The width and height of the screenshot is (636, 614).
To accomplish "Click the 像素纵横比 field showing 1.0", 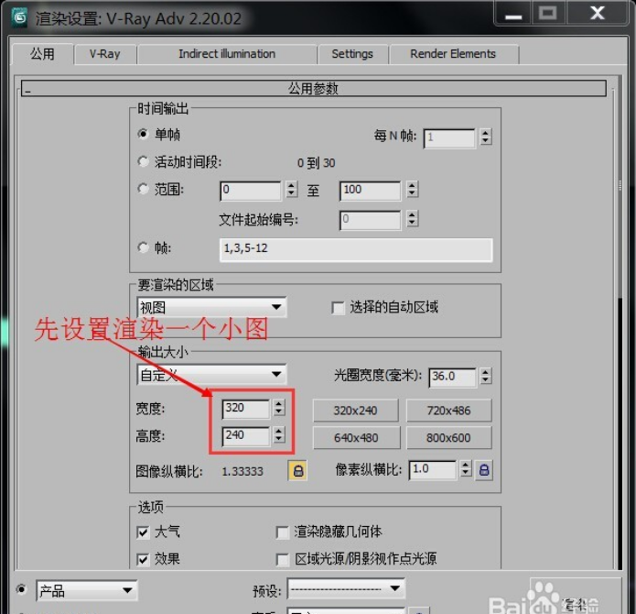I will (433, 470).
